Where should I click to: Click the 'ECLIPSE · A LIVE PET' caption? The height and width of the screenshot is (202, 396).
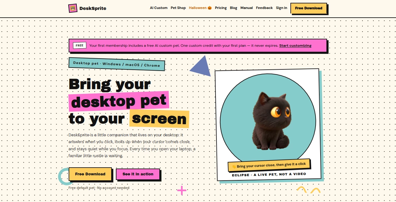pyautogui.click(x=269, y=174)
